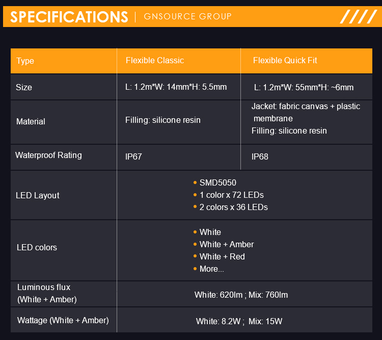Viewport: 382px width, 340px height.
Task: Click the 14mm width size value
Action: coord(177,87)
